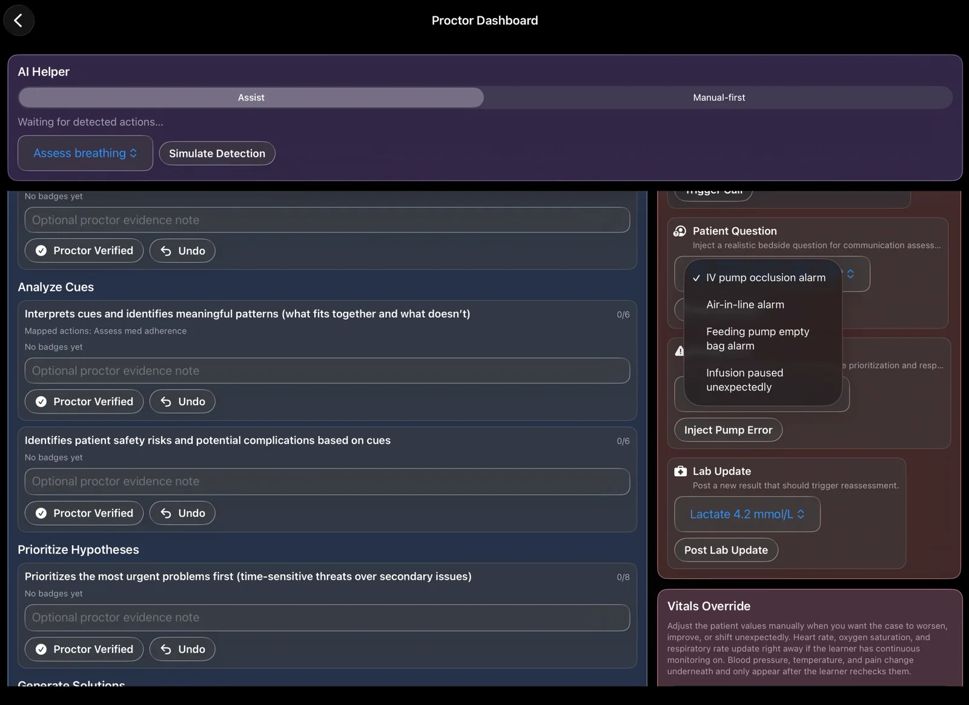
Task: Switch AI Helper to Assist mode
Action: [251, 98]
